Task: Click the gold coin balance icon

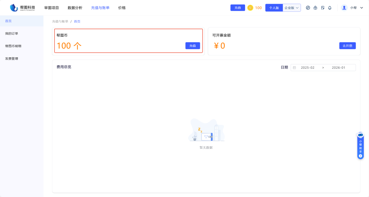Action: click(x=250, y=8)
